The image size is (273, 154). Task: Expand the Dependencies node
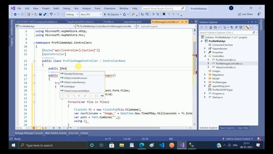pos(205,48)
